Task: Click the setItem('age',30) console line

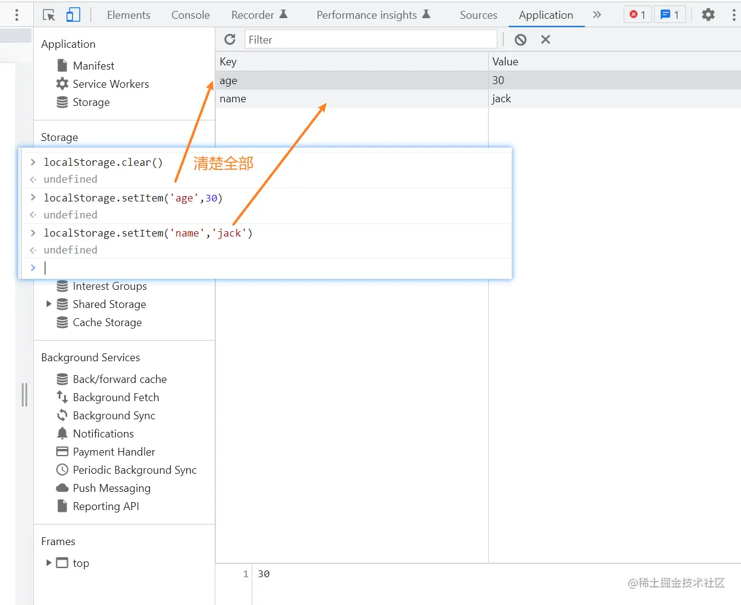Action: pos(133,198)
